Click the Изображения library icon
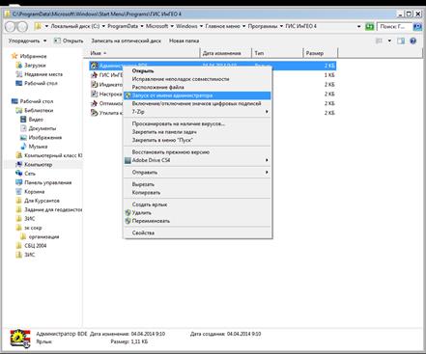This screenshot has width=426, height=354. click(23, 137)
